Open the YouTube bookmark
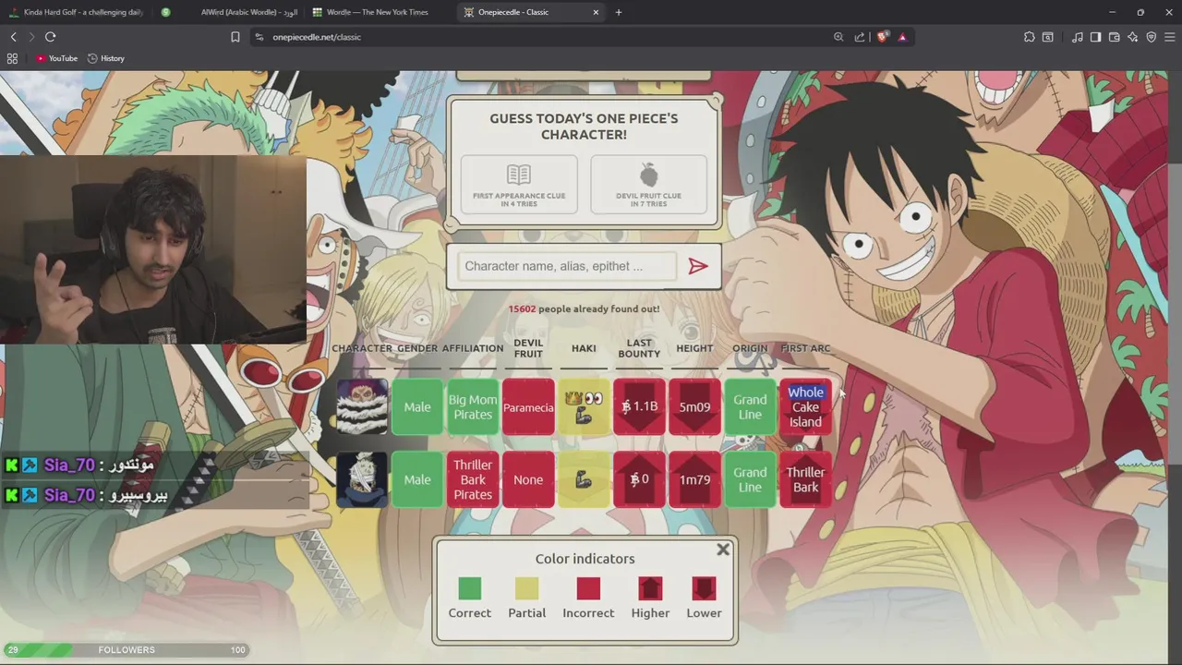Image resolution: width=1182 pixels, height=665 pixels. coord(56,58)
